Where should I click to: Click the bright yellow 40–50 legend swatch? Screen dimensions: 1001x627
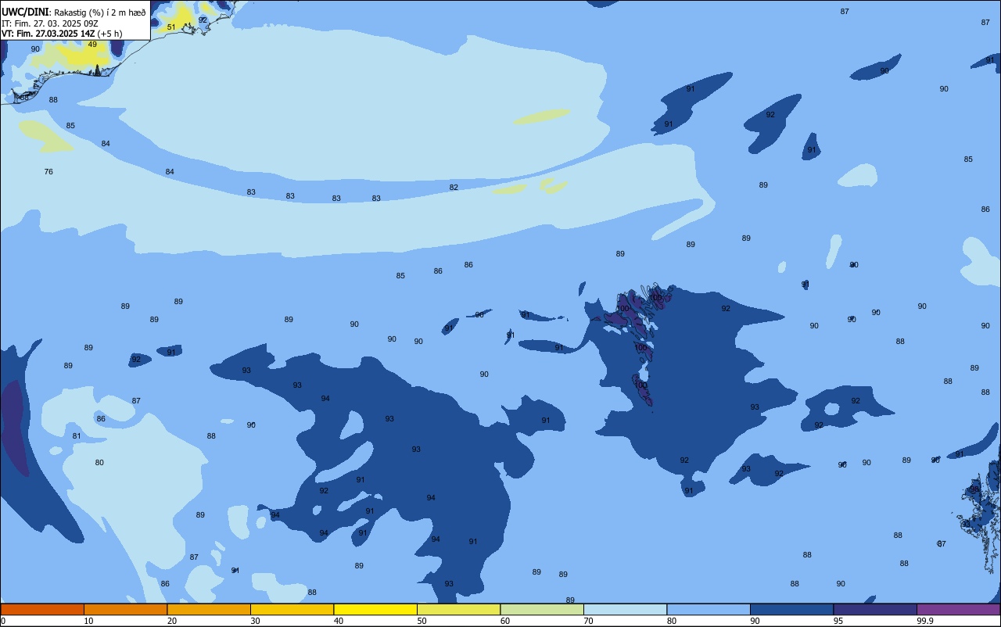(375, 609)
